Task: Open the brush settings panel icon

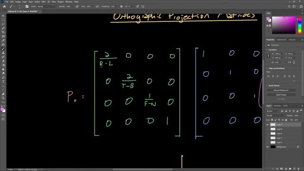Action: point(27,6)
